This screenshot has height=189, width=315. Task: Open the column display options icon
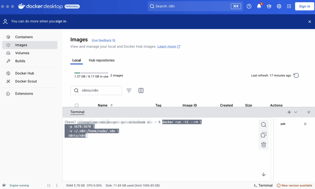click(x=141, y=90)
